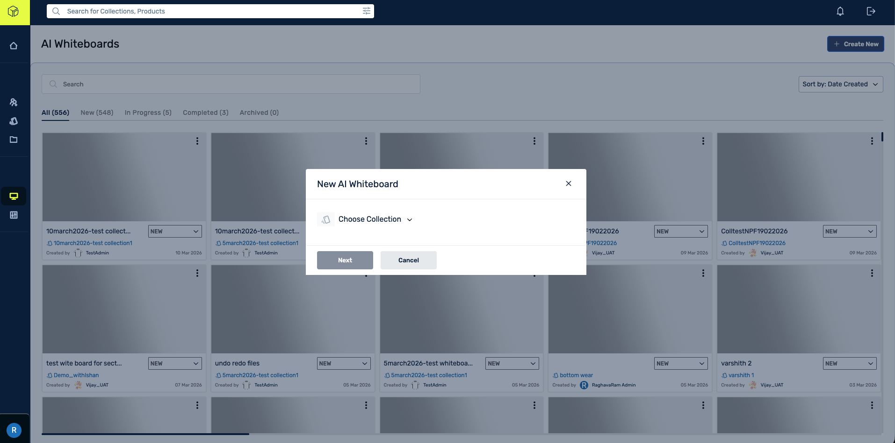This screenshot has height=443, width=895.
Task: Click the home icon in the sidebar
Action: 14,46
